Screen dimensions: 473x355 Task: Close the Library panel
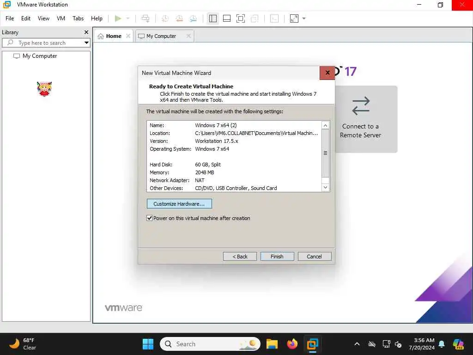86,32
